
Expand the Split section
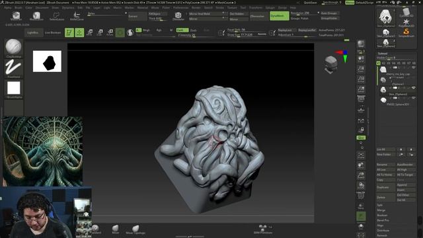[x=380, y=205]
